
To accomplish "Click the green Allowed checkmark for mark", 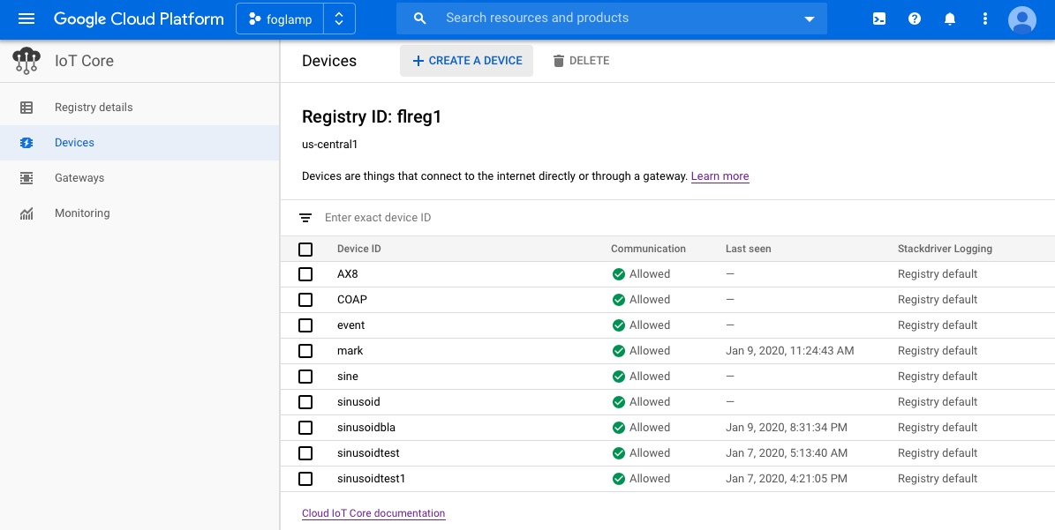I will 618,351.
